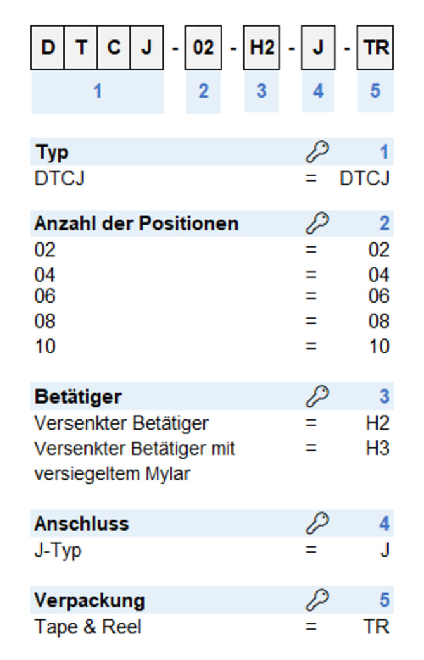
Task: Select the DTCJ code boxes at top
Action: (x=97, y=48)
